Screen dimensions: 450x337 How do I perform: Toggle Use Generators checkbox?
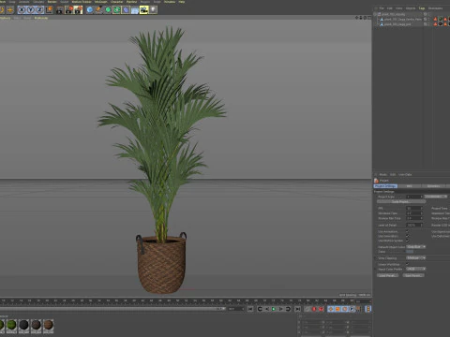pyautogui.click(x=407, y=236)
